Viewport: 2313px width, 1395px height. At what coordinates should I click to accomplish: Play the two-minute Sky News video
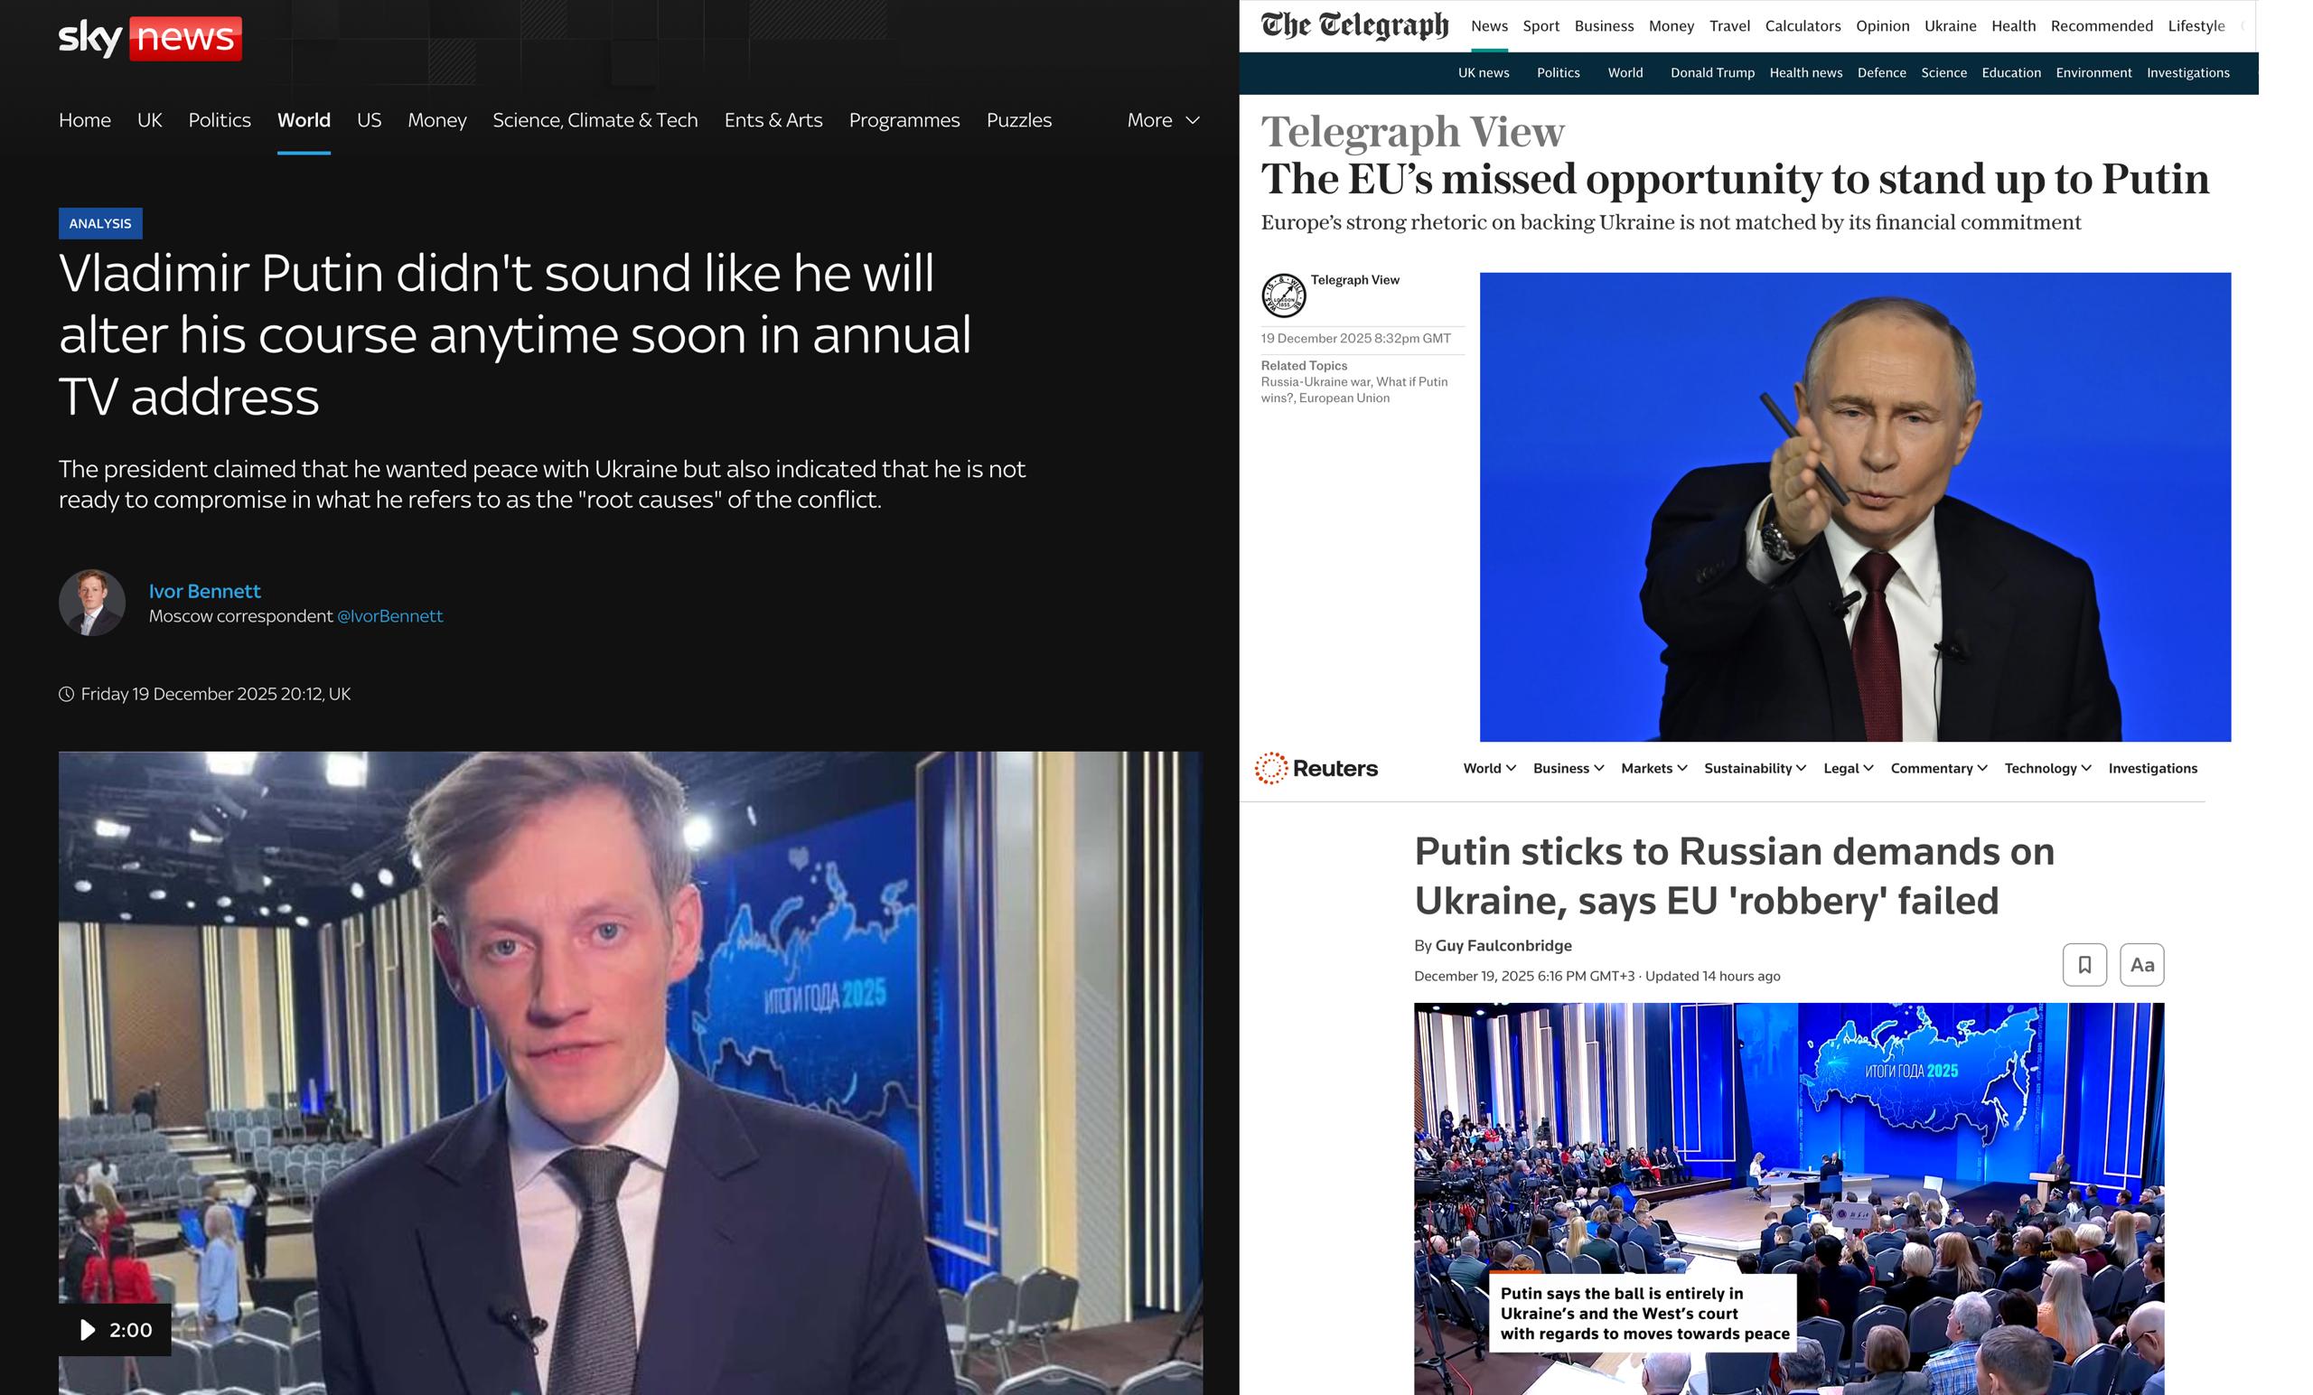[115, 1329]
